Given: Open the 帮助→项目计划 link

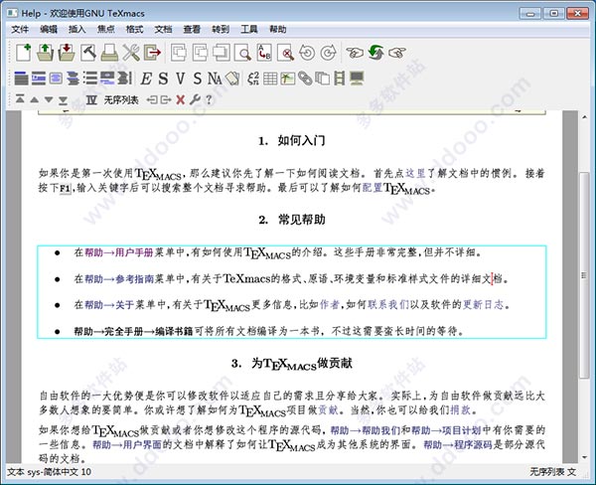Looking at the screenshot, I should point(447,430).
